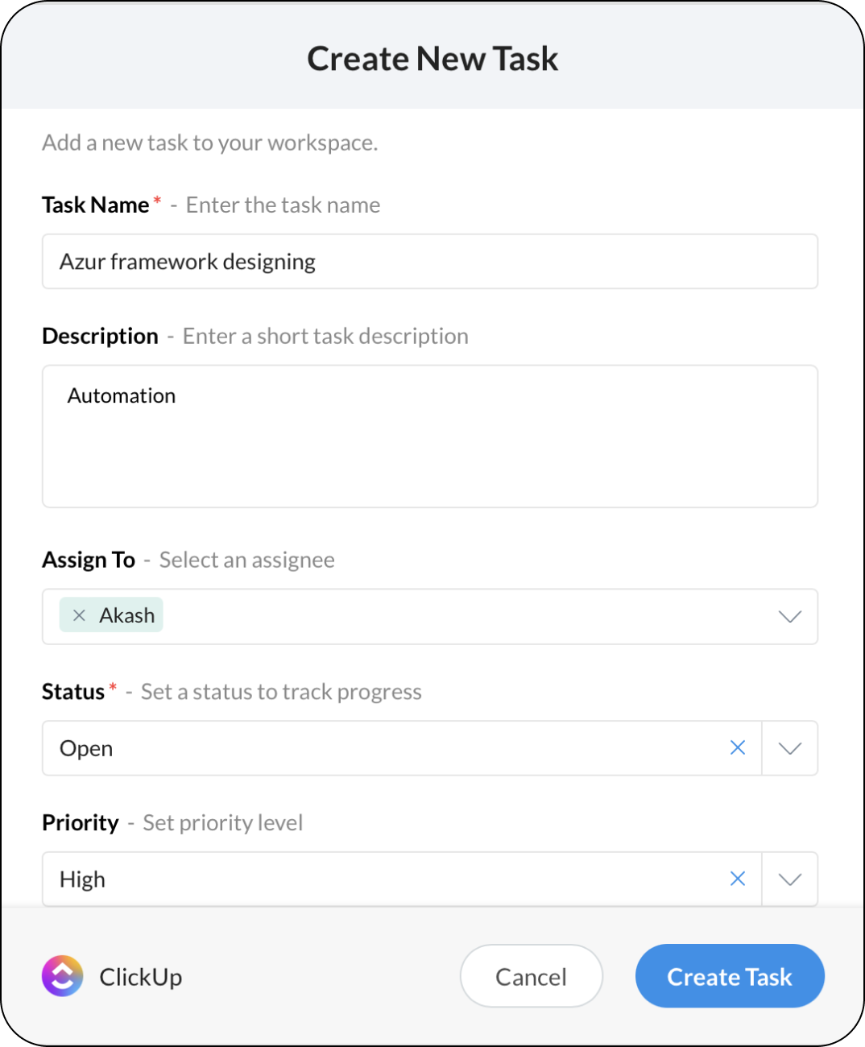865x1047 pixels.
Task: Click the Open status value text
Action: (86, 749)
